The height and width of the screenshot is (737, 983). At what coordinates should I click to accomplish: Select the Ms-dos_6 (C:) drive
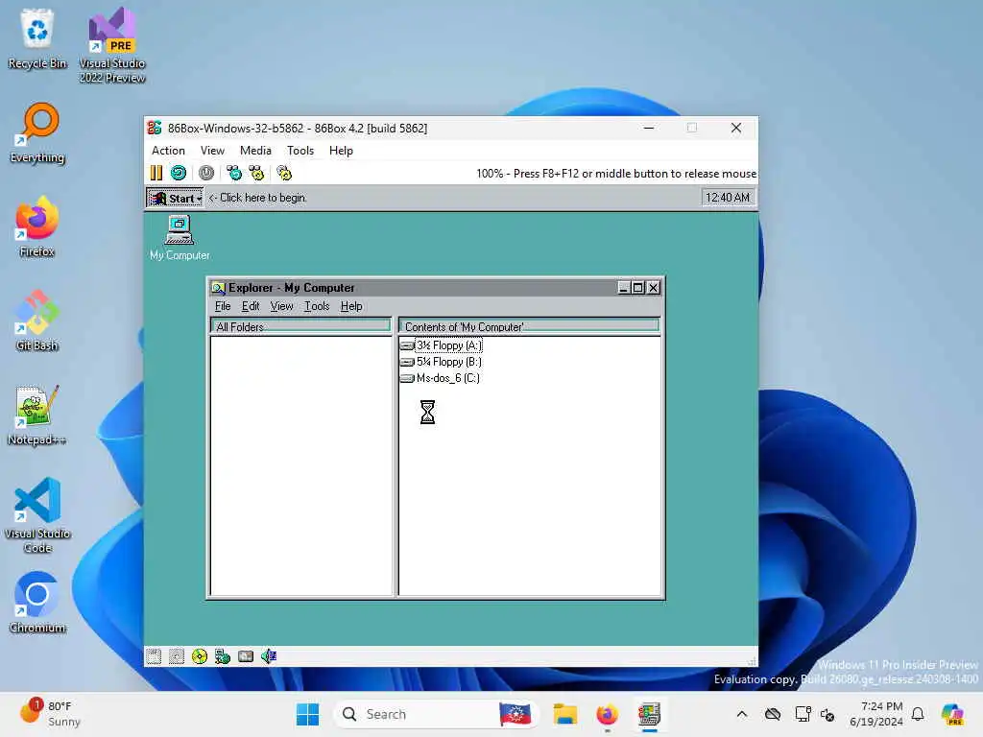point(440,378)
